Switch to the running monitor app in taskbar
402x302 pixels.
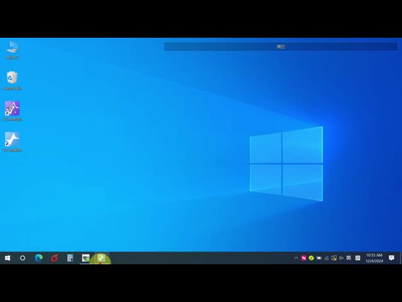coord(85,258)
